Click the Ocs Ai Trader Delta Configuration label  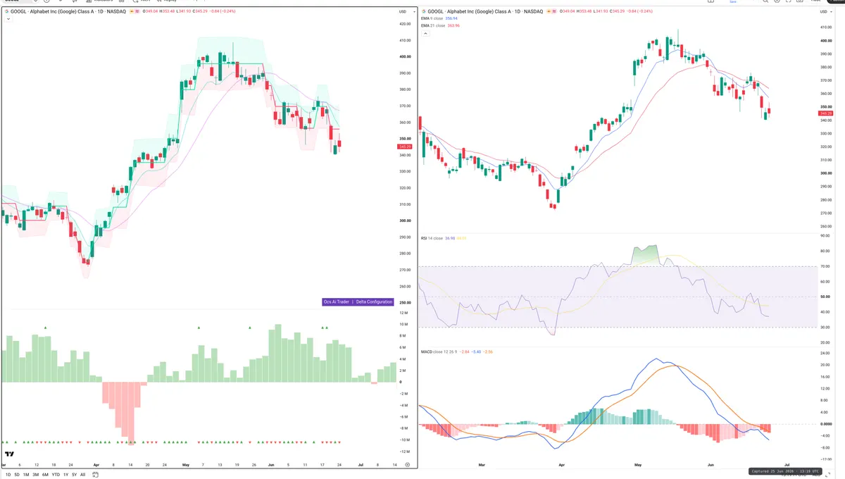358,301
